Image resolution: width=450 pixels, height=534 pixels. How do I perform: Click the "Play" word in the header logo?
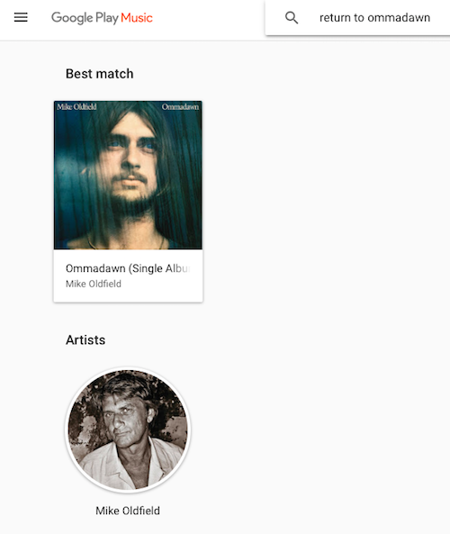[x=107, y=18]
